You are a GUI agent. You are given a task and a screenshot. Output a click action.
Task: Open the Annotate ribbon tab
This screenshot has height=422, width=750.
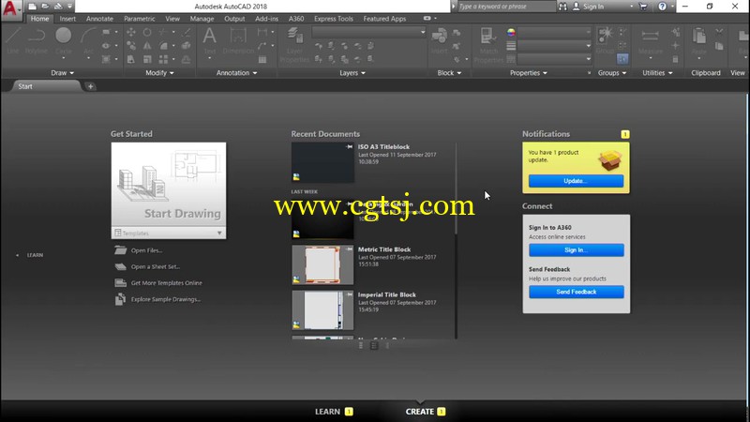coord(99,19)
